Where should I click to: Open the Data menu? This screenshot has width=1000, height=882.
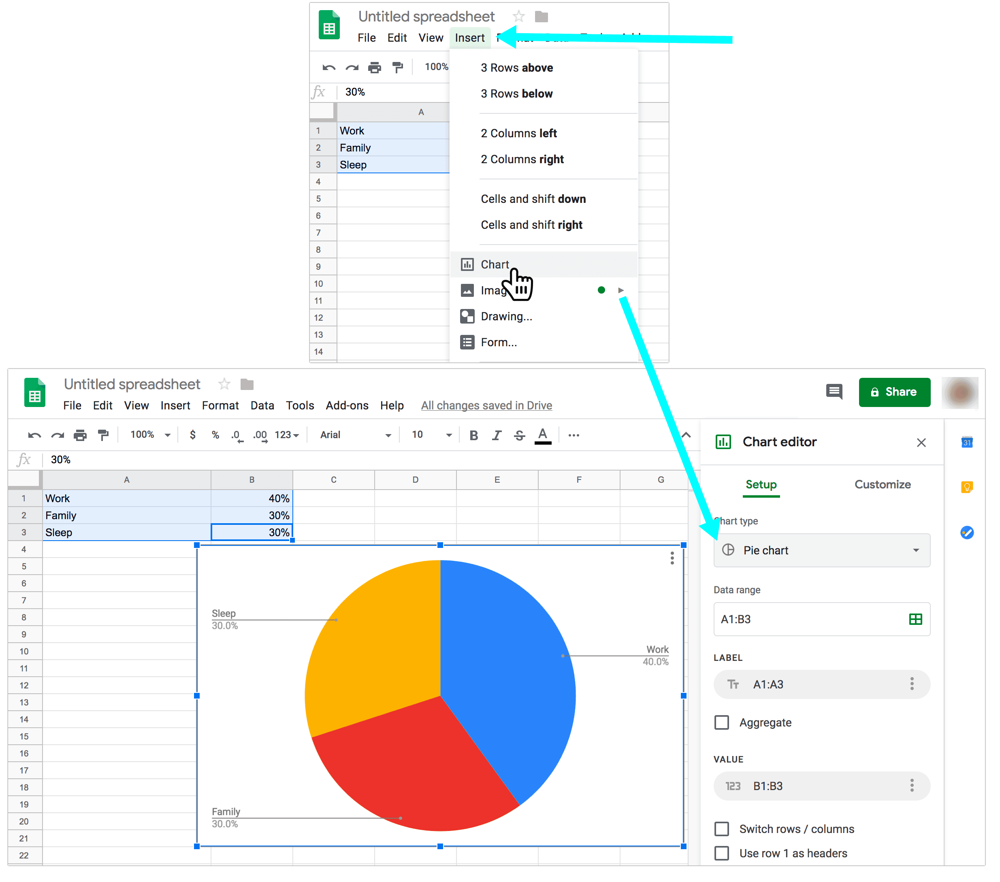pyautogui.click(x=262, y=405)
